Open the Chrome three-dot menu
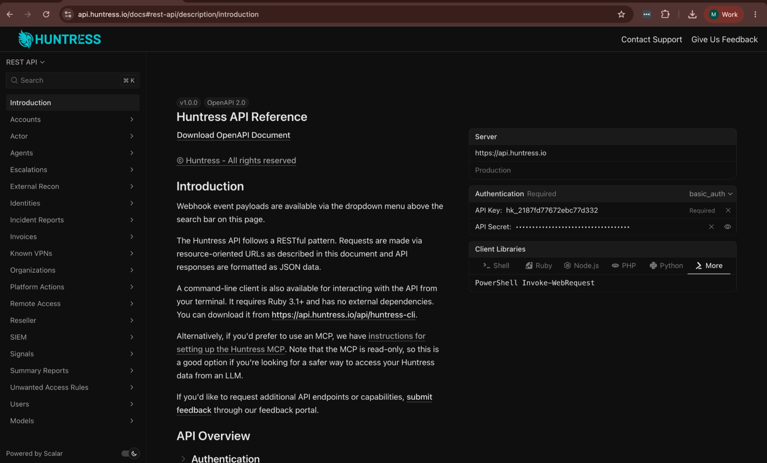 [755, 14]
